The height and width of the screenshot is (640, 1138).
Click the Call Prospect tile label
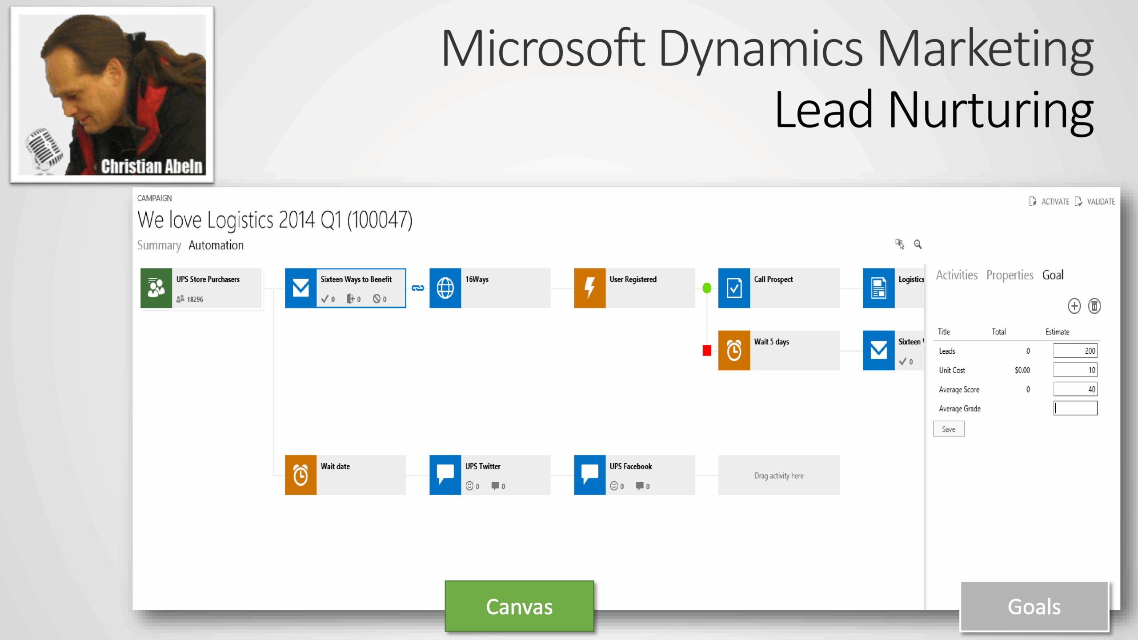773,279
